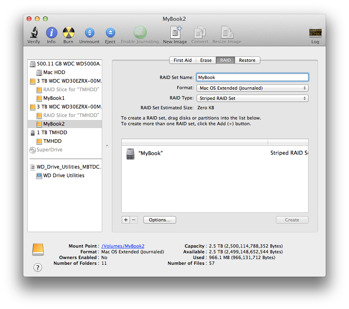Click the help question mark button
This screenshot has height=309, width=349.
(38, 267)
